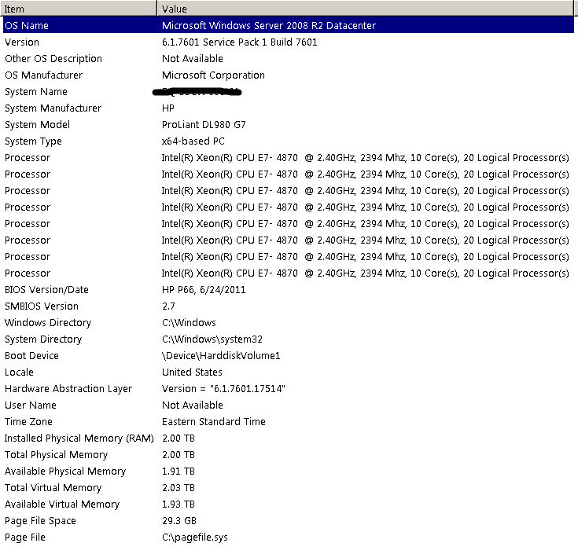This screenshot has width=578, height=554.
Task: Click the 'Microsoft Corporation' value
Action: (213, 75)
